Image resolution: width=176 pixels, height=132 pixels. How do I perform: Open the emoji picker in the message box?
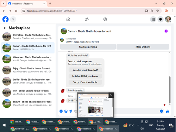(162, 111)
